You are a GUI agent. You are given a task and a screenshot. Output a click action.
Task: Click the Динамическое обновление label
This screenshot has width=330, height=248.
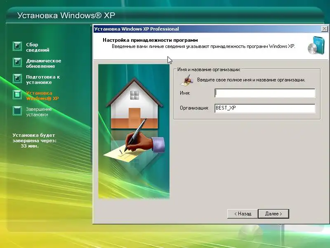(44, 64)
